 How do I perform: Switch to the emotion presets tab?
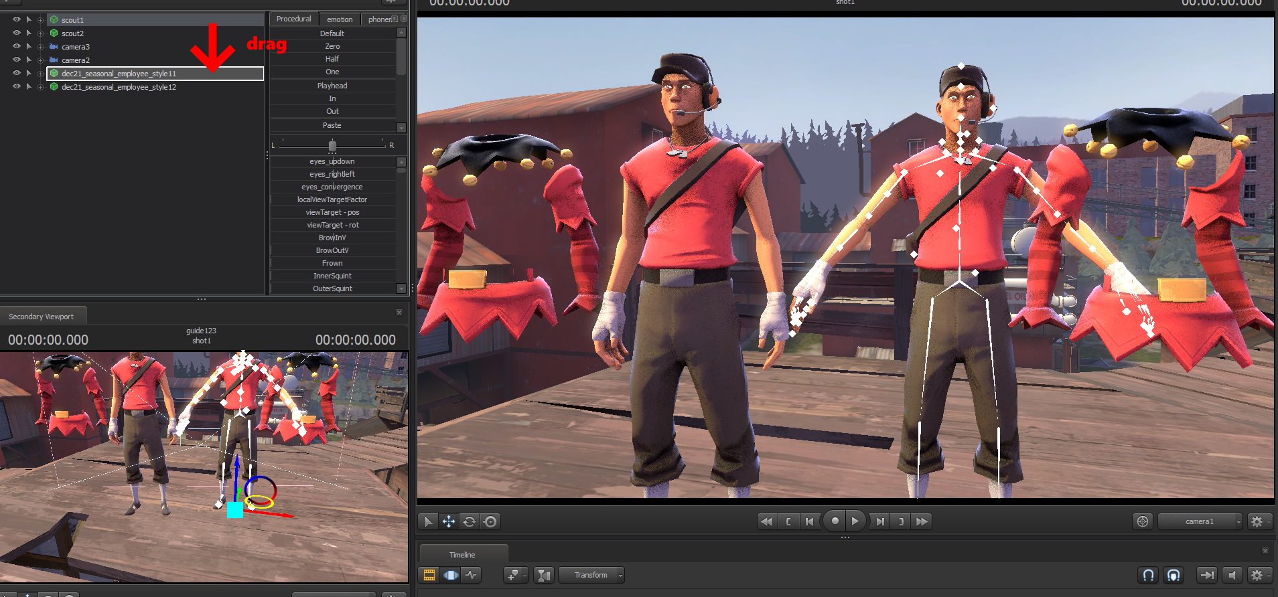pyautogui.click(x=340, y=19)
